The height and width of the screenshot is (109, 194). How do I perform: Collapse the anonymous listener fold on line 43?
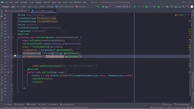[x=12, y=66]
